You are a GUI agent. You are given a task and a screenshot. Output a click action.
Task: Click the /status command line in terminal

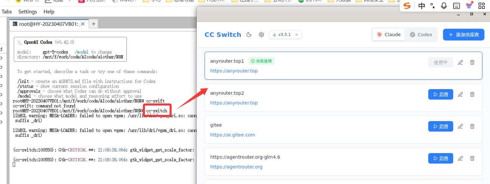coord(68,86)
